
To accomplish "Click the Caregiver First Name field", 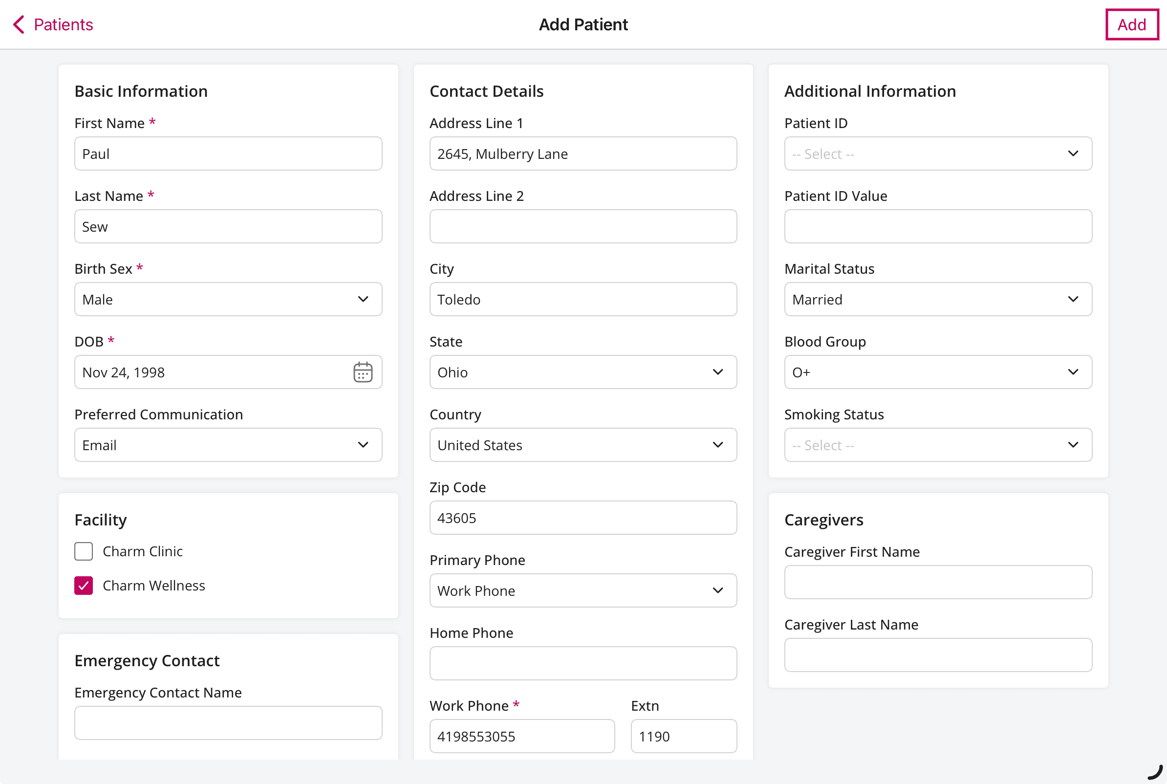I will pos(938,582).
